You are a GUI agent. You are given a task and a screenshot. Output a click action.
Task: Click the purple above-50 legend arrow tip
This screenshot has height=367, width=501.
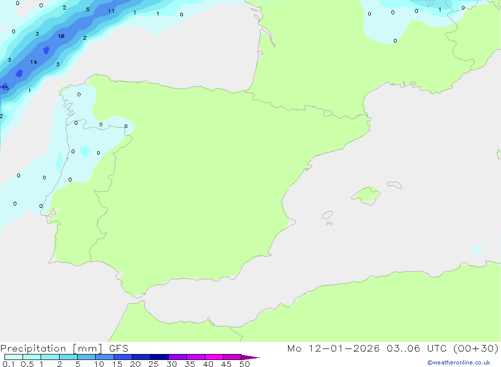tap(250, 357)
